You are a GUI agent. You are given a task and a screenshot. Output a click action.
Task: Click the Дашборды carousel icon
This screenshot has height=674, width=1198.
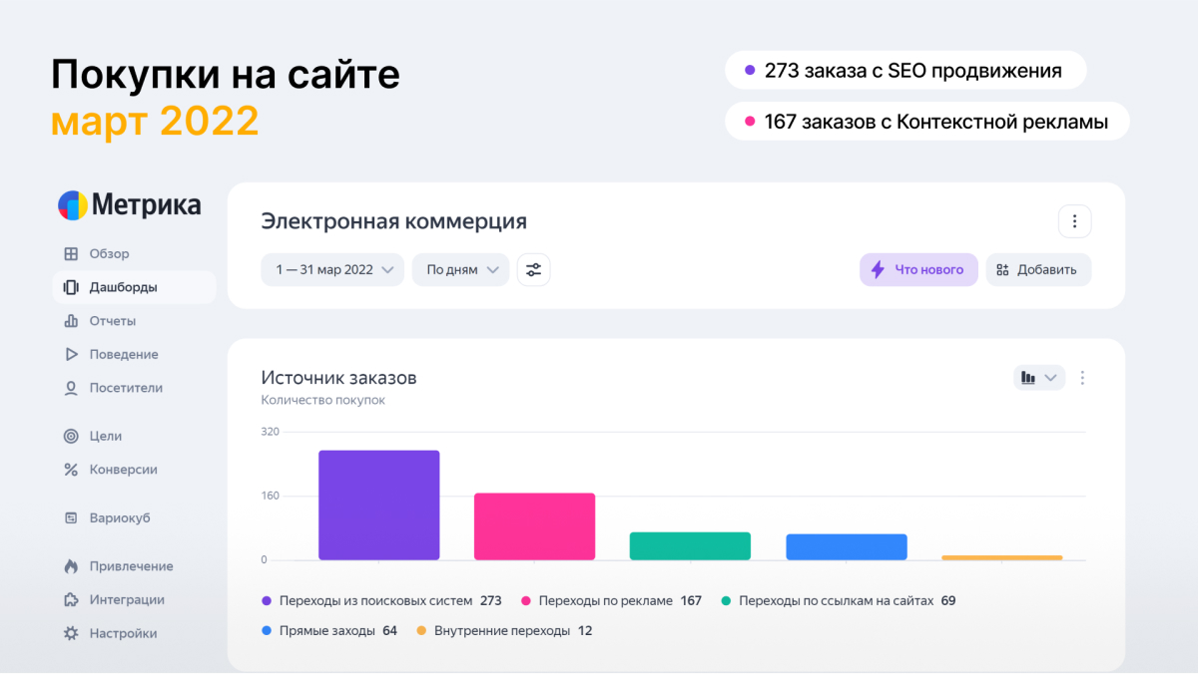pos(71,287)
